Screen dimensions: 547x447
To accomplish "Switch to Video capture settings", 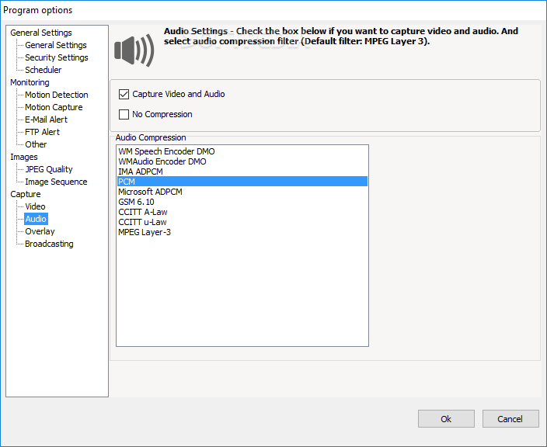I will 35,206.
